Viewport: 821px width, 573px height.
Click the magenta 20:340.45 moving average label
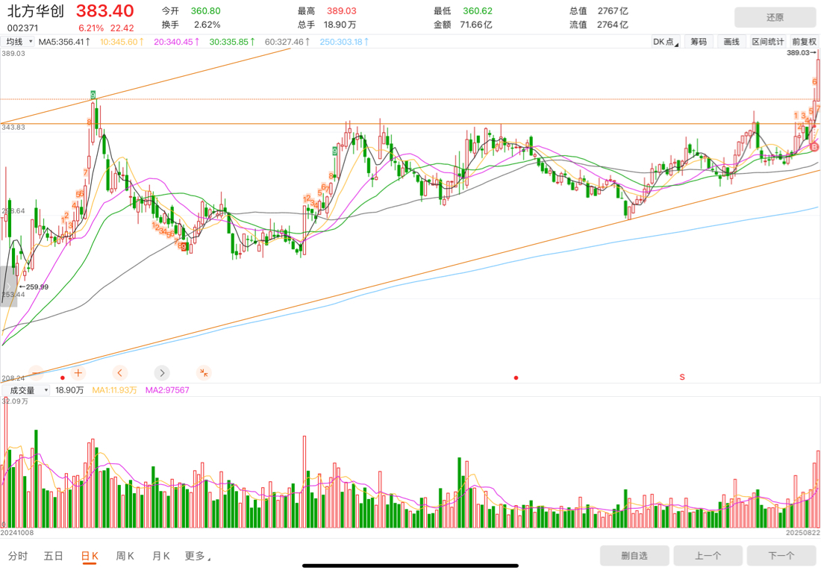coord(176,42)
